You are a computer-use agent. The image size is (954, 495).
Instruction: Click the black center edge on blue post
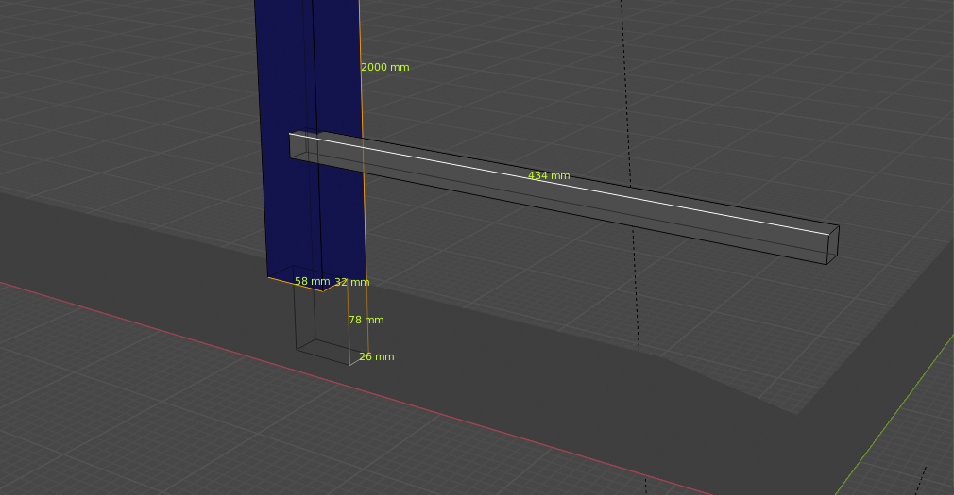(x=316, y=207)
